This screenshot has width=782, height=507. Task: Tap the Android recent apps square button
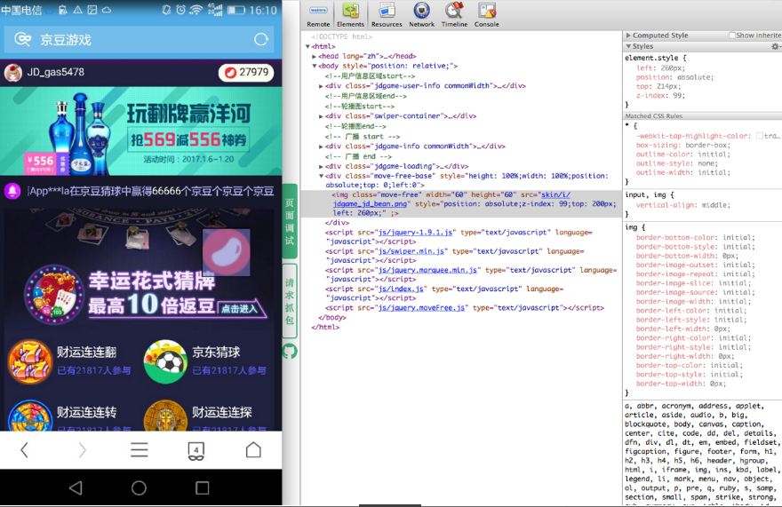click(202, 487)
